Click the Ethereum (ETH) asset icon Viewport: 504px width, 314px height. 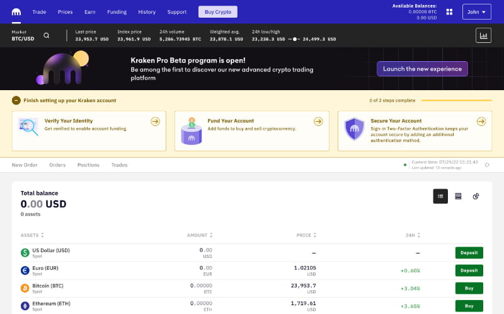pyautogui.click(x=25, y=306)
